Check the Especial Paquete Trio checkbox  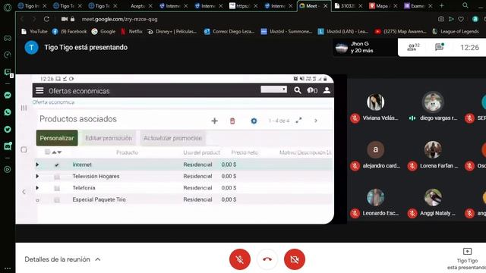pos(57,200)
